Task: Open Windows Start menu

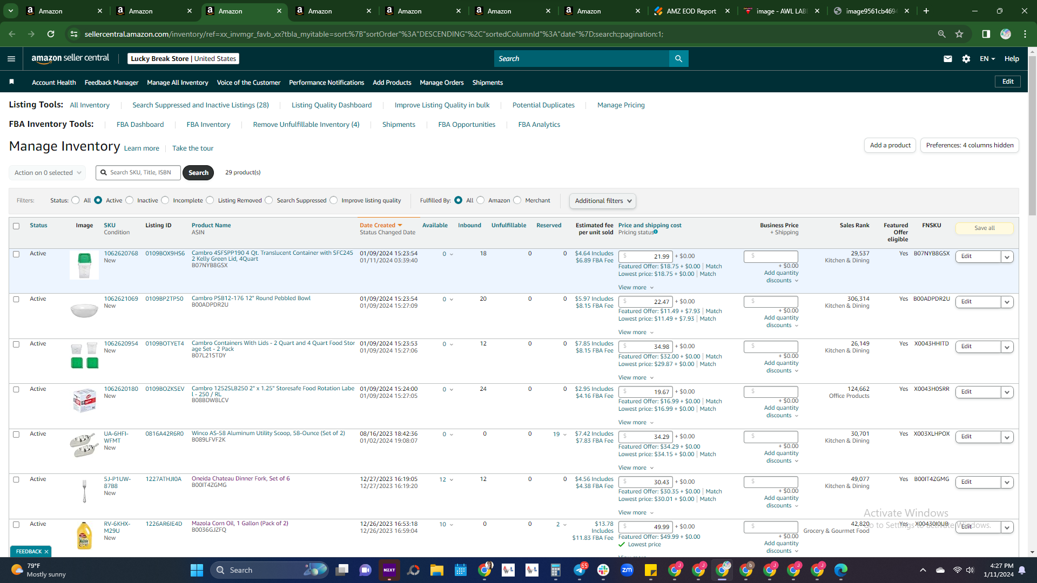Action: (197, 570)
